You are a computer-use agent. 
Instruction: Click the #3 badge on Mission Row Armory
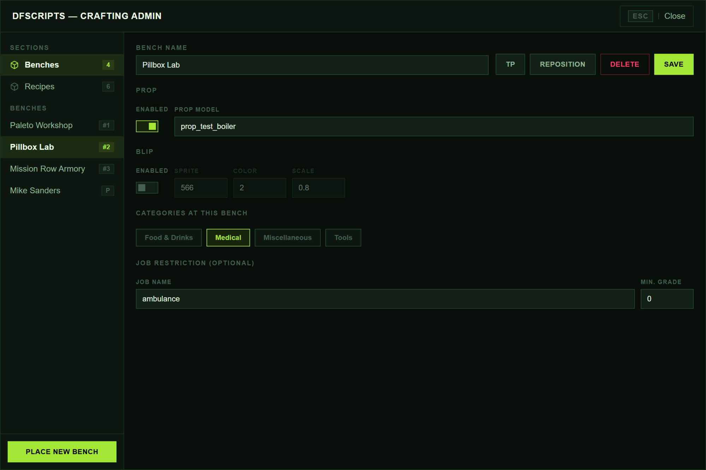(106, 169)
